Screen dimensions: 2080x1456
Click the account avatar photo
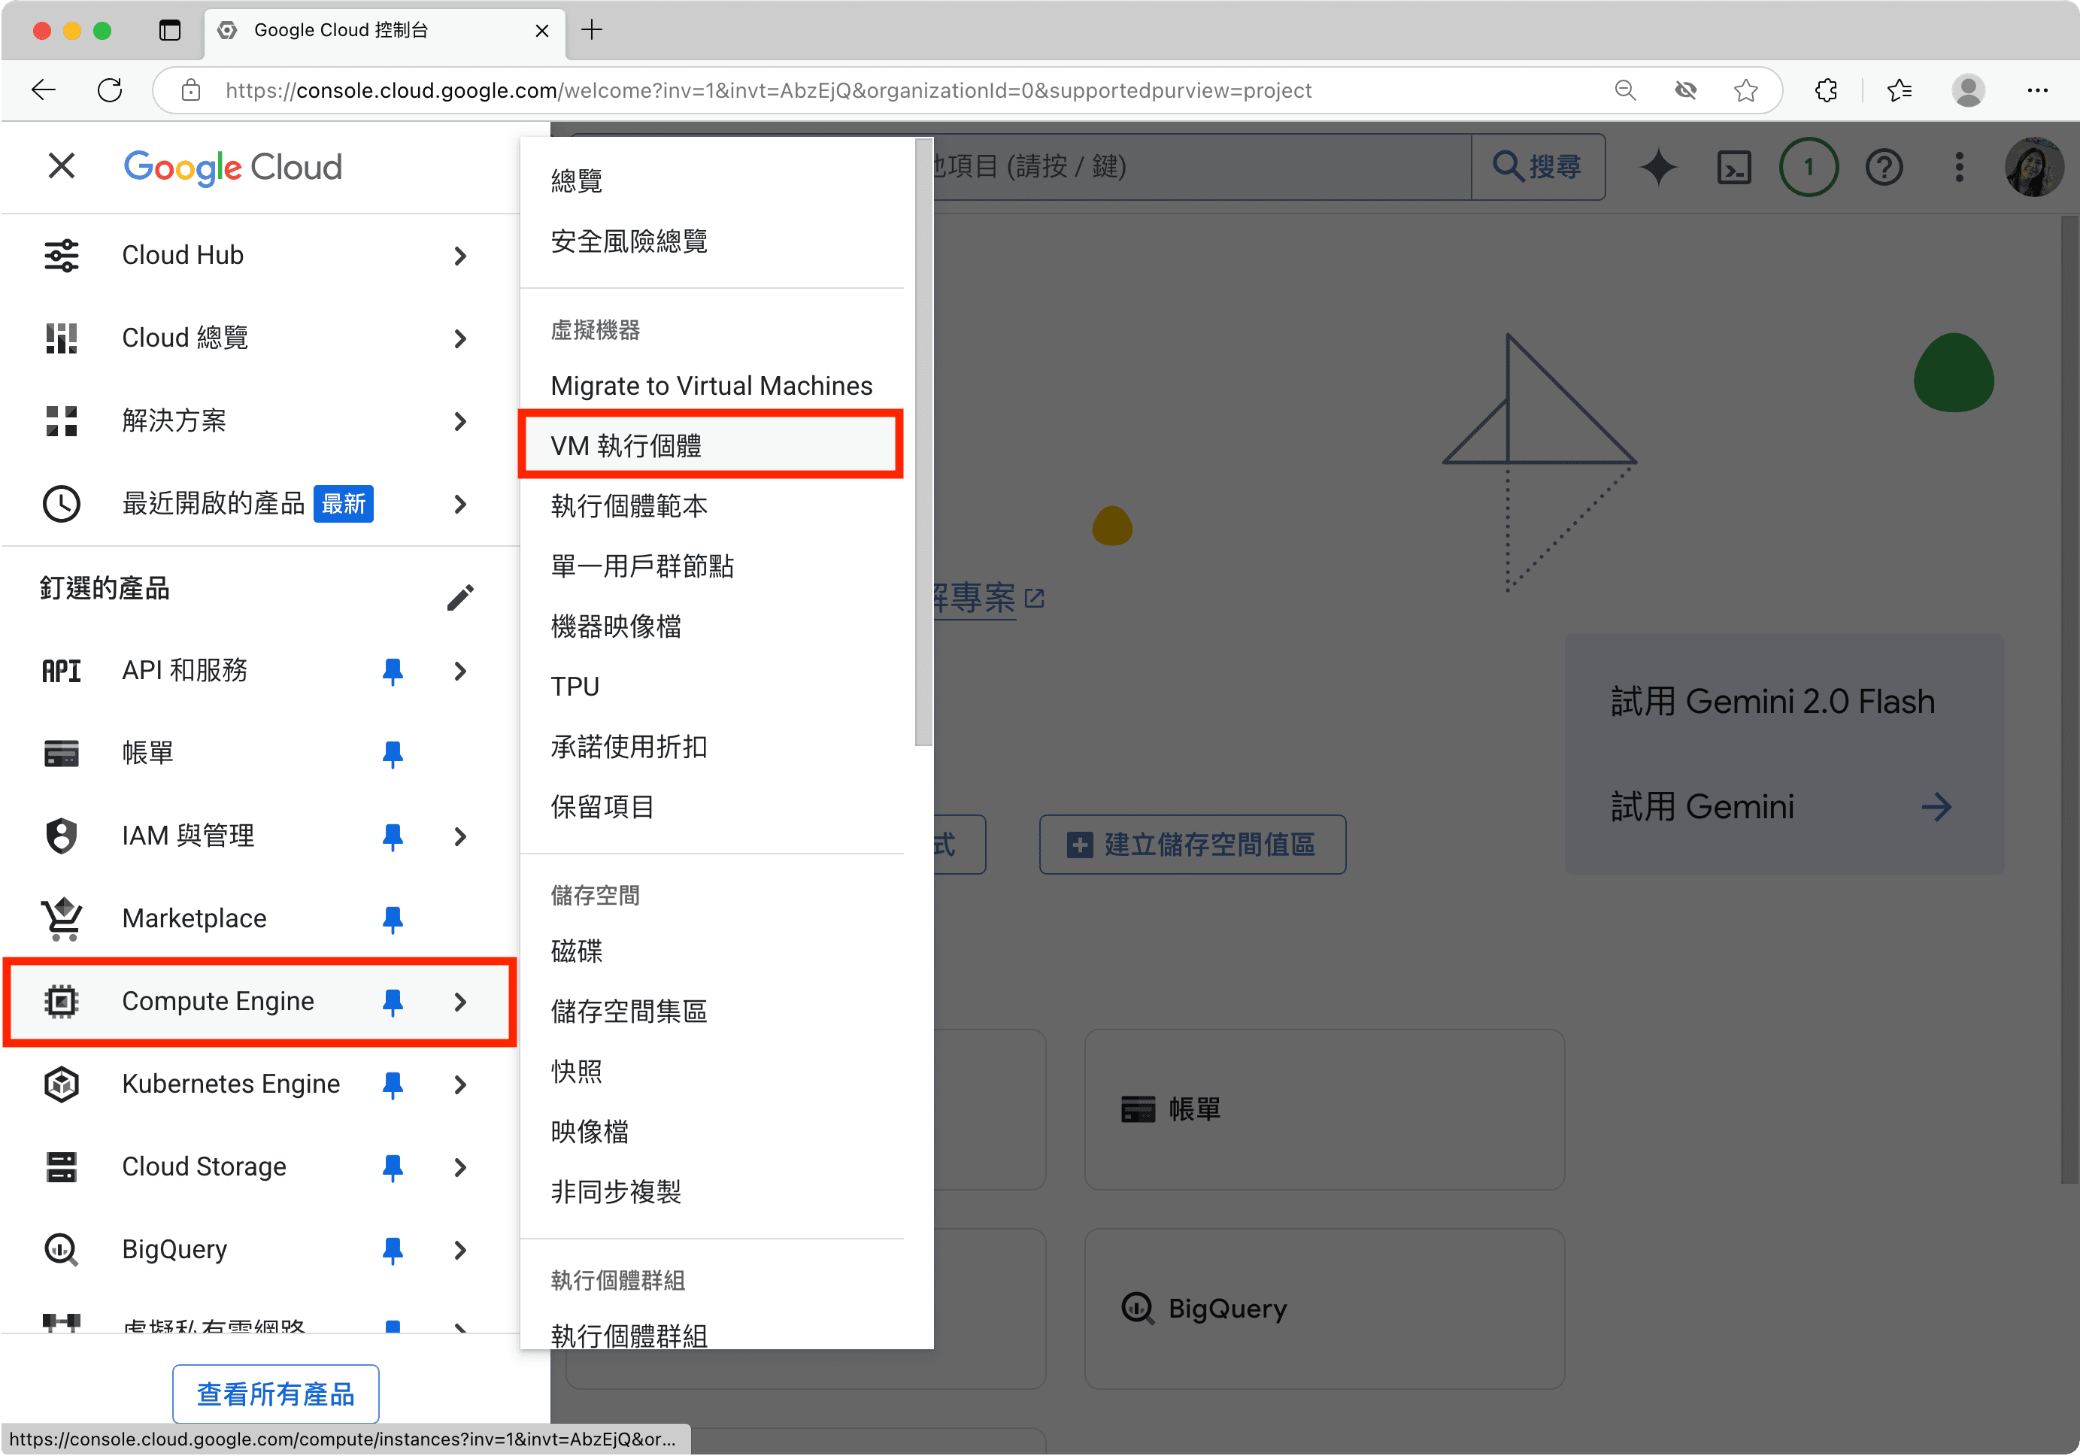click(x=2035, y=167)
